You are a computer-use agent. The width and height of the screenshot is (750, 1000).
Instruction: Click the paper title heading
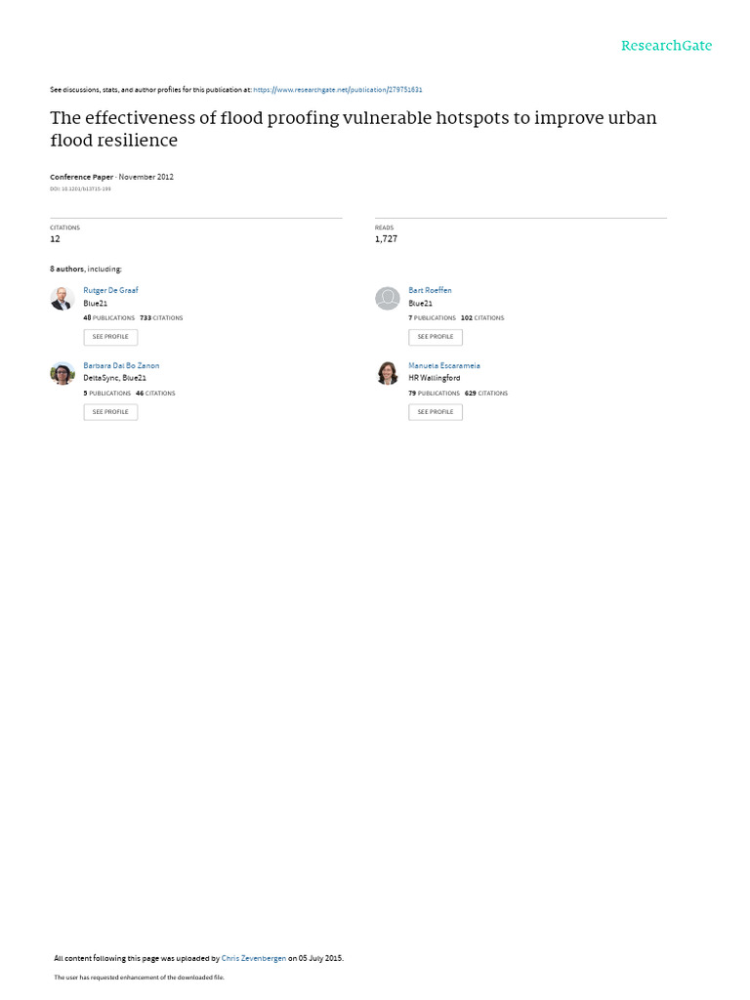[354, 129]
